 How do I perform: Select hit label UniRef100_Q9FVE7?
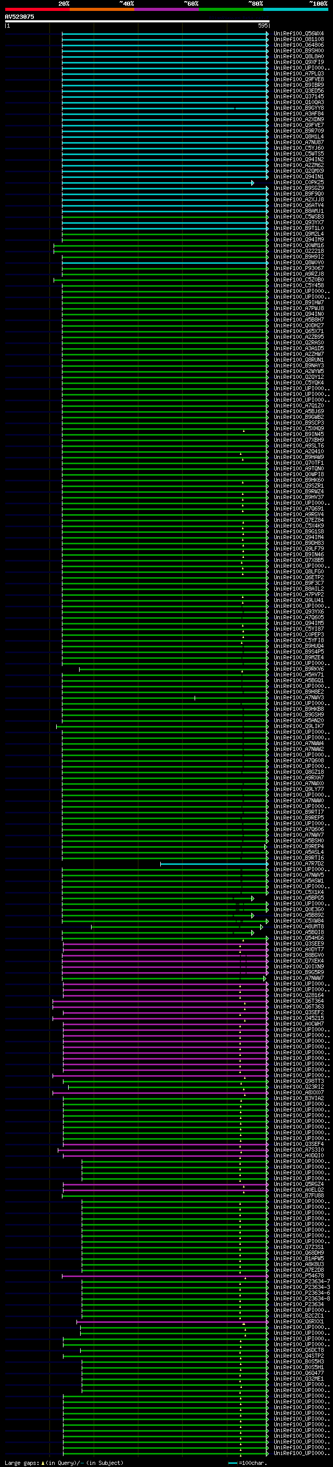coord(299,125)
